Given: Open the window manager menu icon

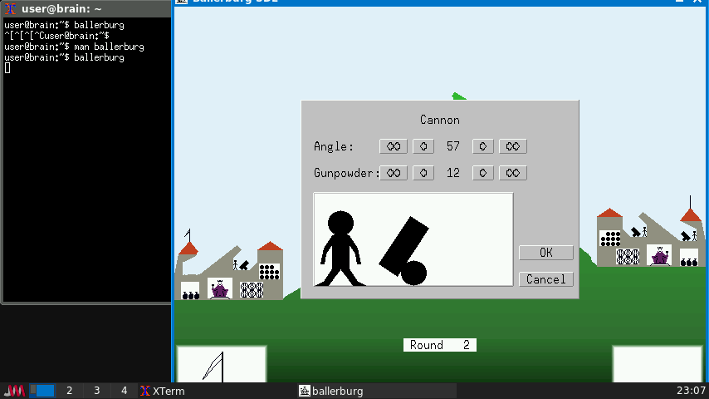Looking at the screenshot, I should click(15, 391).
